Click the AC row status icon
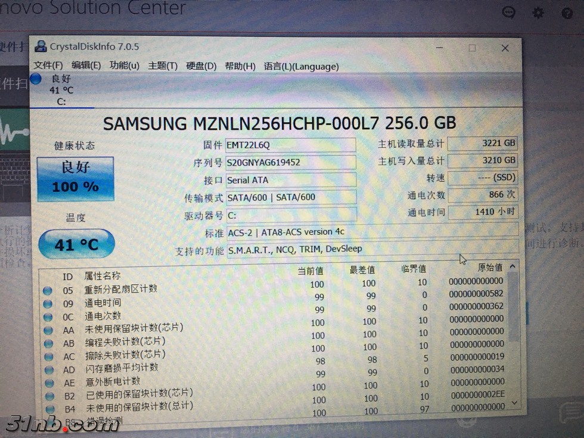This screenshot has width=584, height=438. pos(49,357)
